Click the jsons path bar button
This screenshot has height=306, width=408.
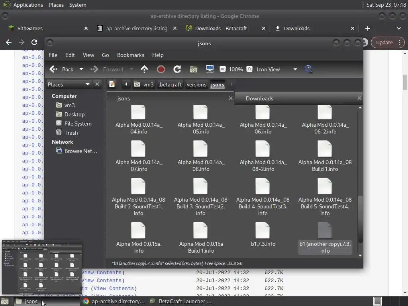tap(218, 84)
